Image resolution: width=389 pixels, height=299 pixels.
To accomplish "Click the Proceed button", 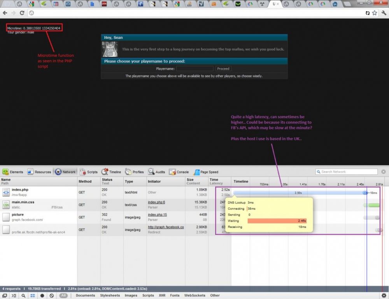I will (223, 69).
